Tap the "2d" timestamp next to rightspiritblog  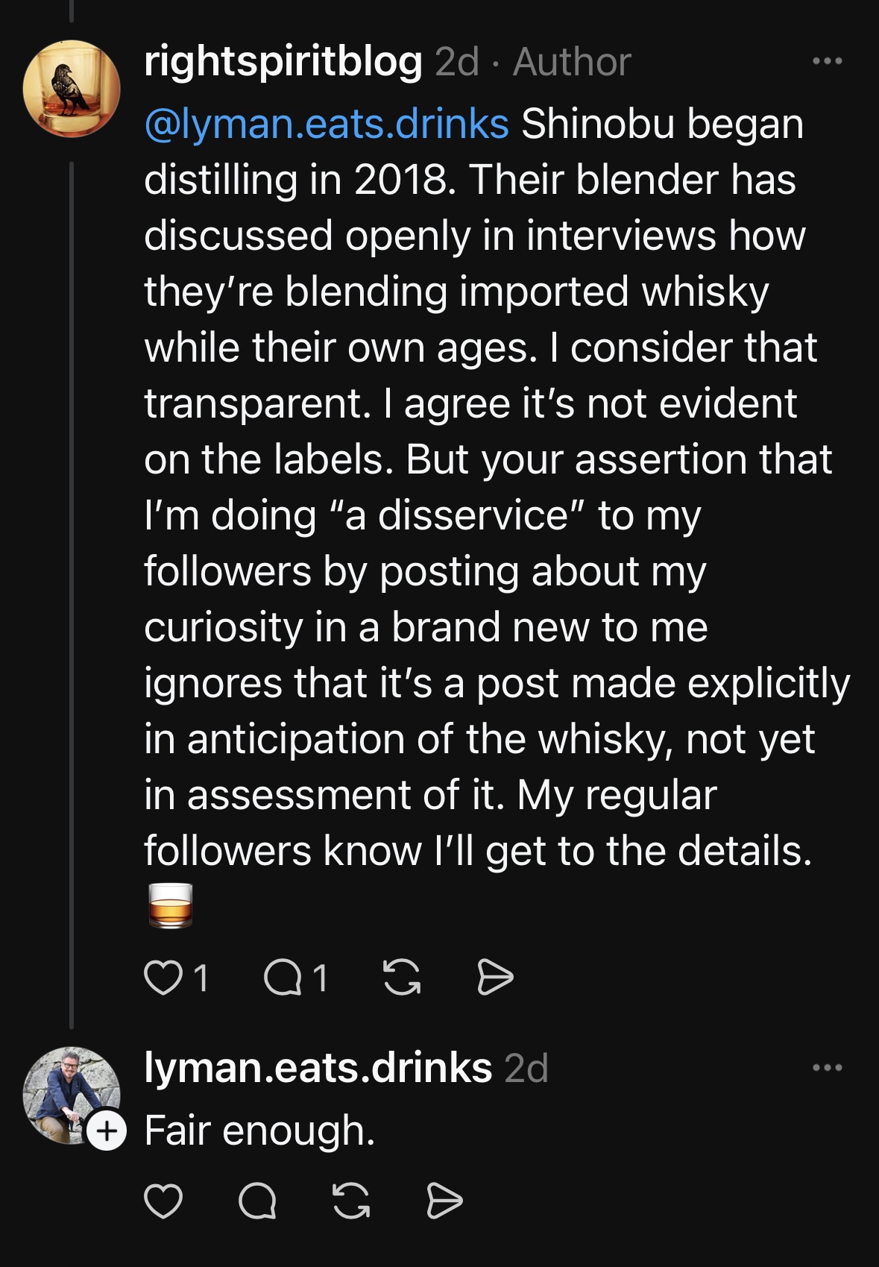[456, 61]
